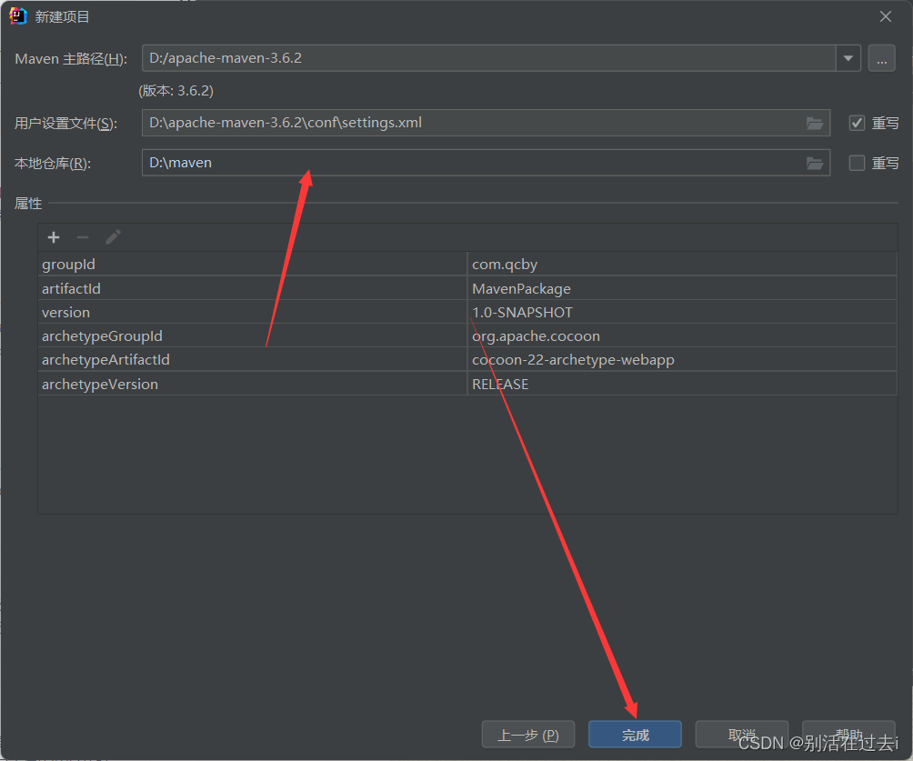Click the user settings file path field

(x=486, y=123)
